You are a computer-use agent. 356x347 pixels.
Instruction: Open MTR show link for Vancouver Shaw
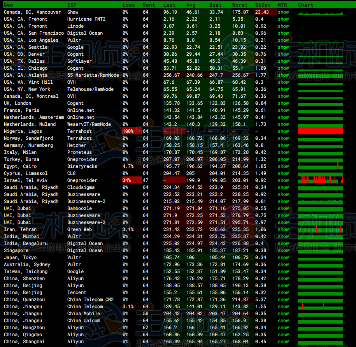[x=283, y=12]
